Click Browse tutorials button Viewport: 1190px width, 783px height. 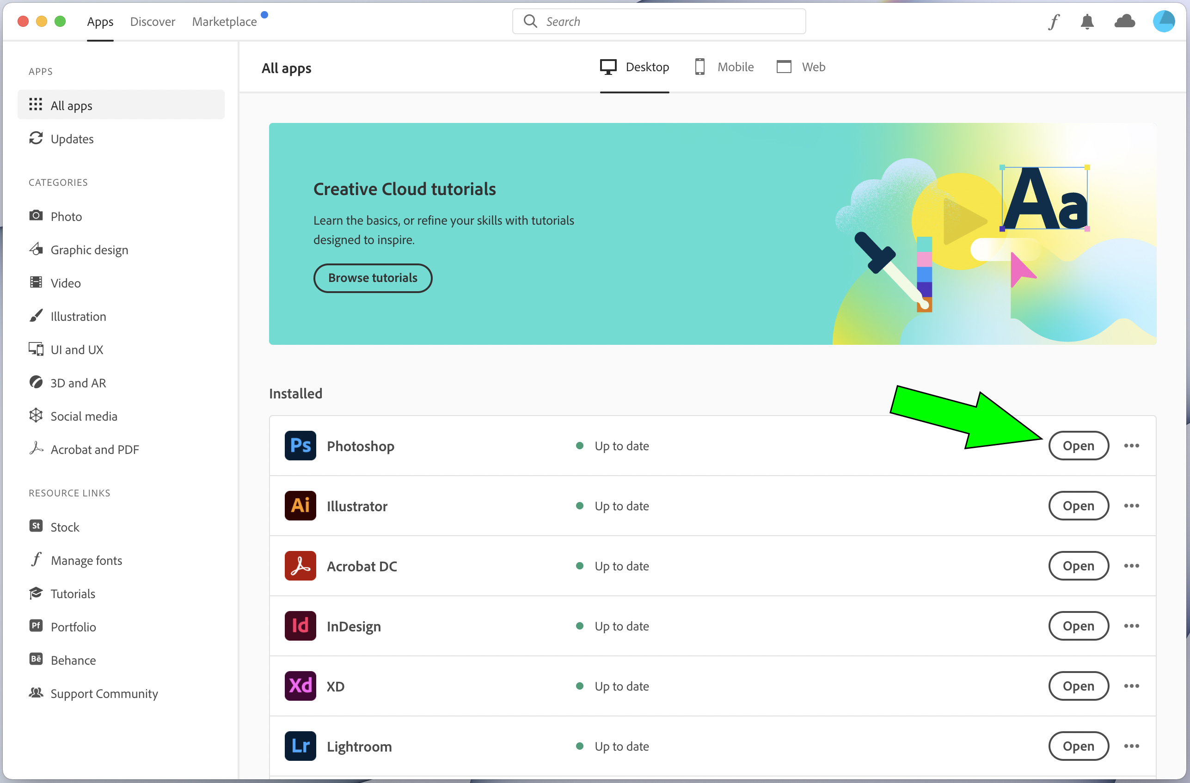pyautogui.click(x=373, y=277)
